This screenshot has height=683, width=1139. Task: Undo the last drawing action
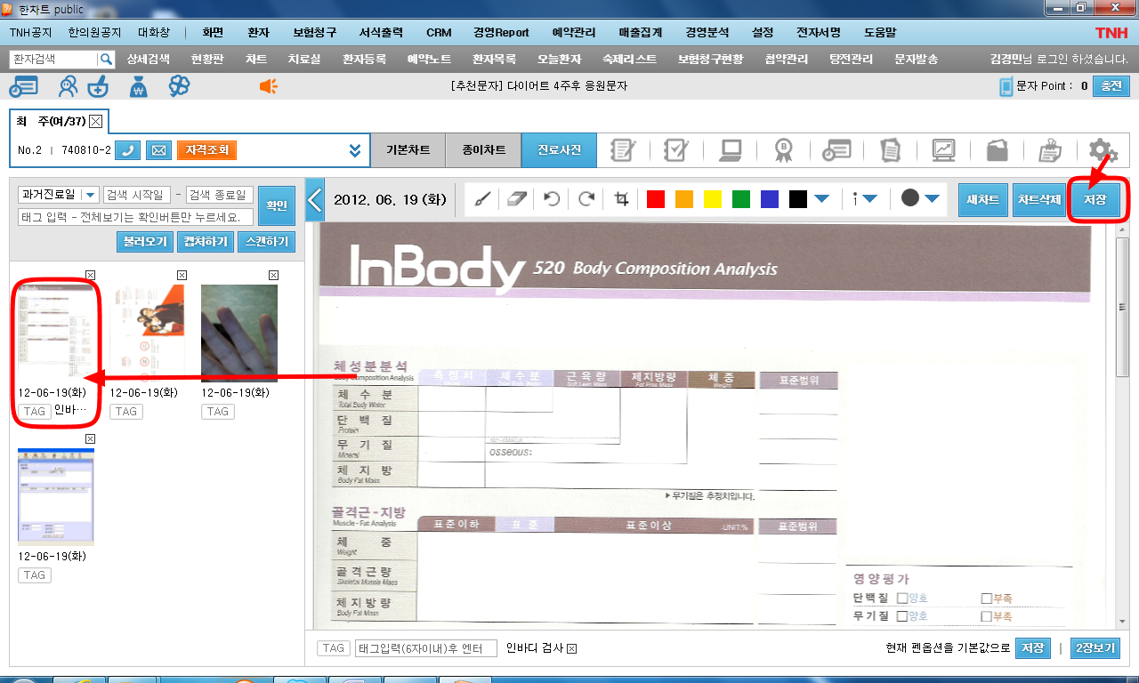pos(552,199)
